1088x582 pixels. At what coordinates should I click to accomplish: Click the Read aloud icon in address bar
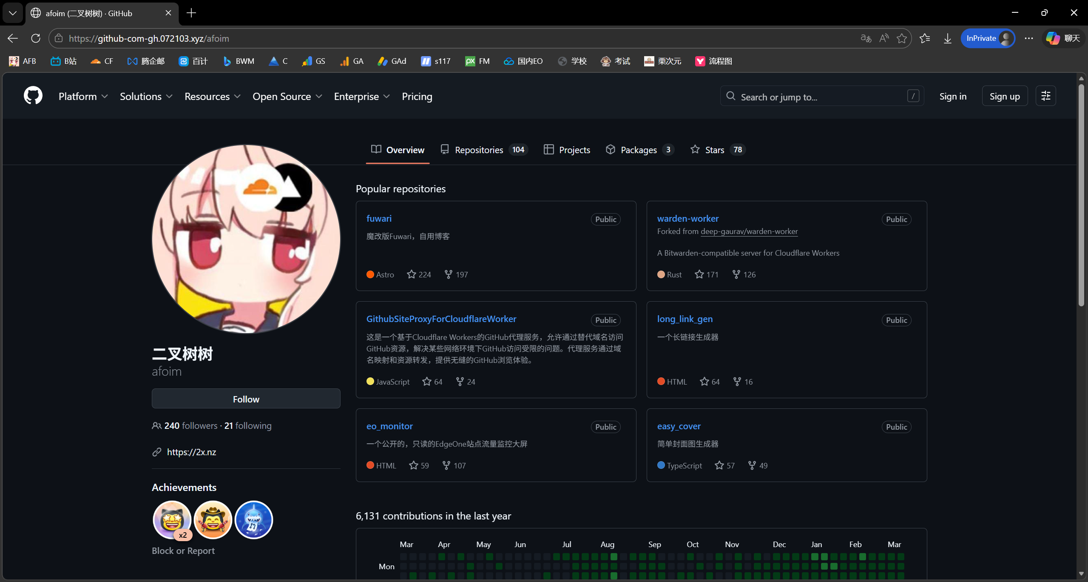(884, 38)
